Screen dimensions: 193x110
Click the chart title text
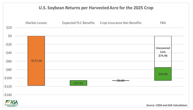[96, 7]
